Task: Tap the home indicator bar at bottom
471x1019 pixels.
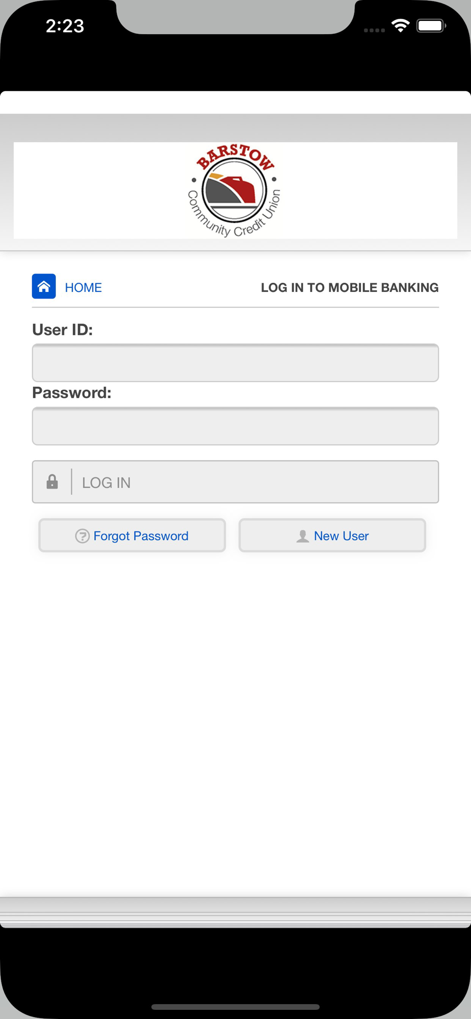Action: (x=235, y=1007)
